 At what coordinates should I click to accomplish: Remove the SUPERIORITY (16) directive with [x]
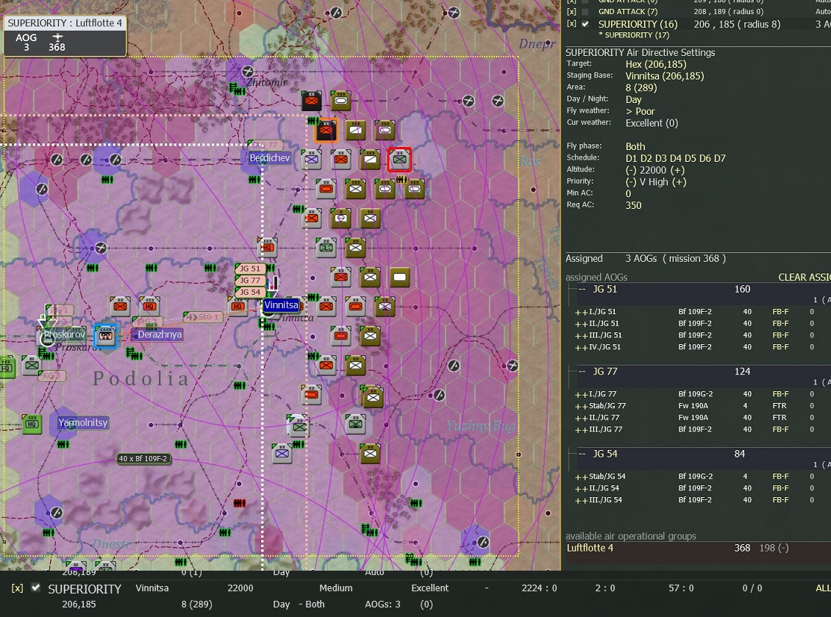571,24
